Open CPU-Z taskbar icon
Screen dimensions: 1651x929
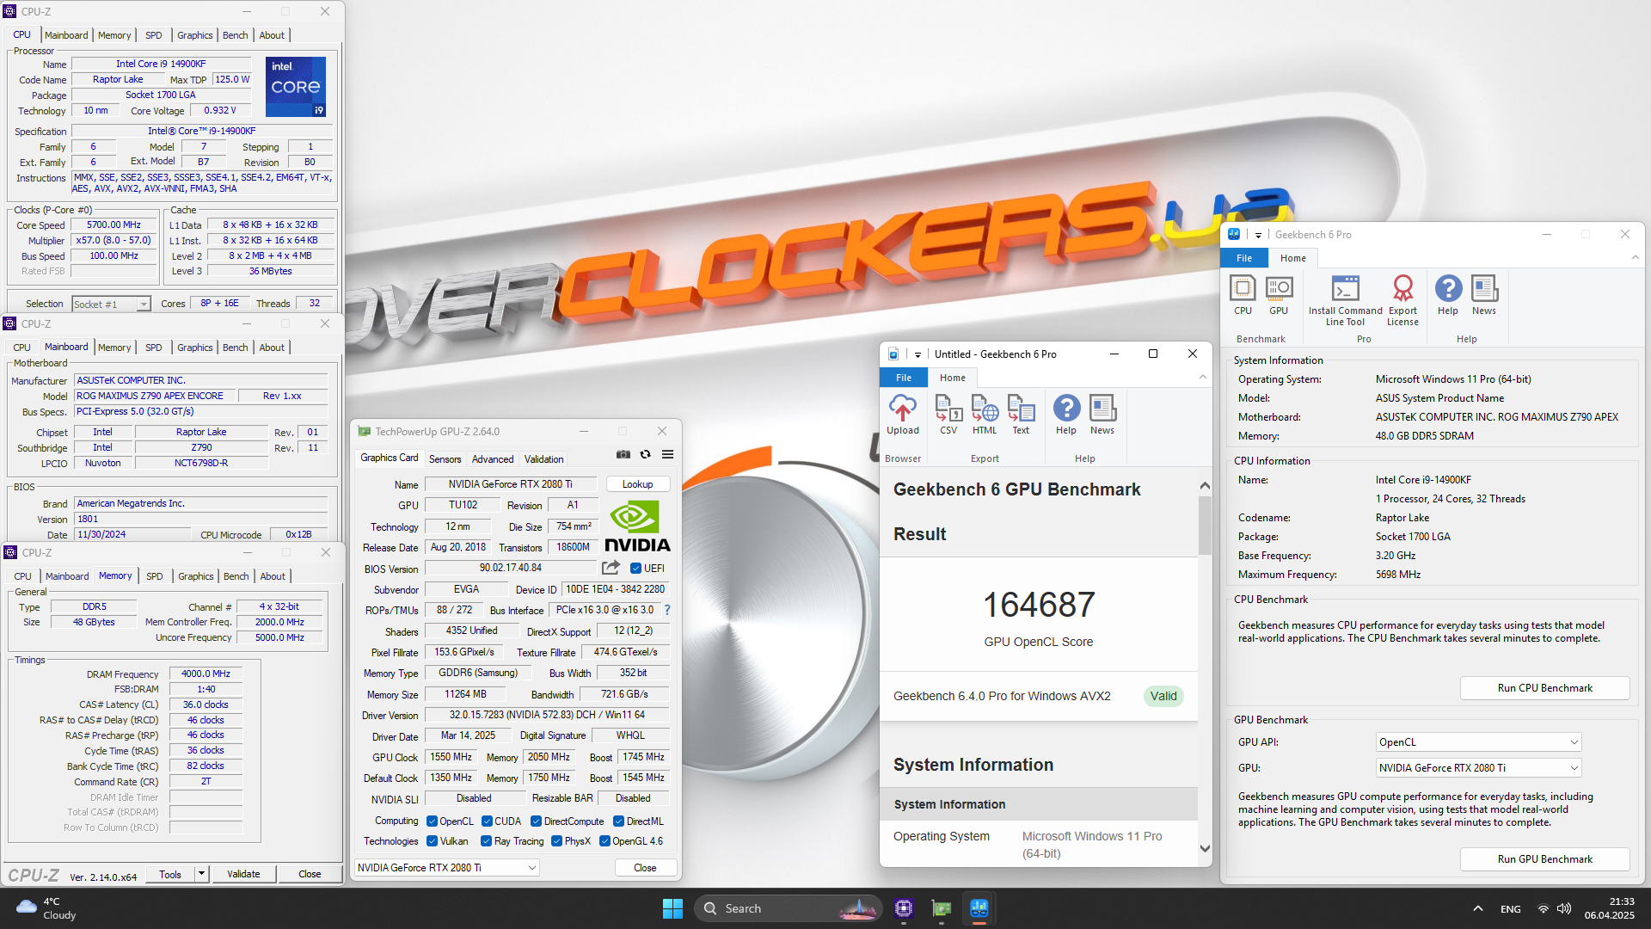coord(904,908)
